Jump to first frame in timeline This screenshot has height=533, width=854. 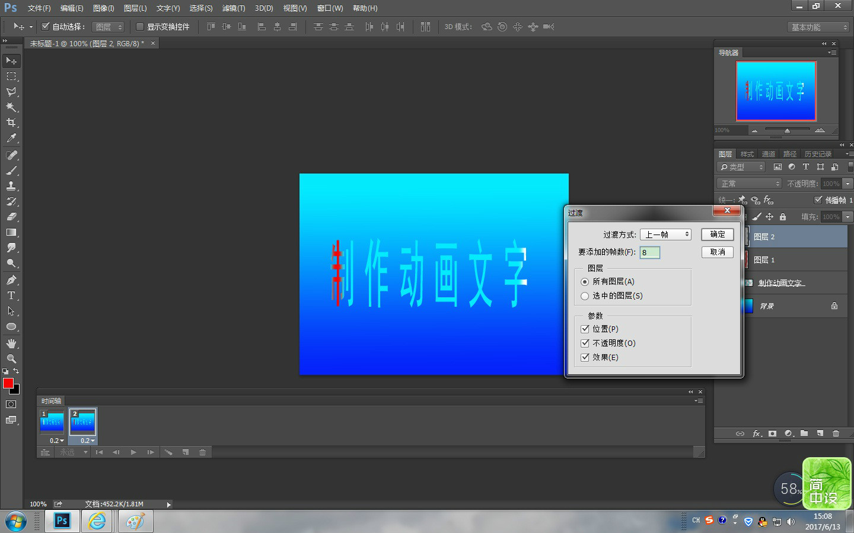pos(99,452)
